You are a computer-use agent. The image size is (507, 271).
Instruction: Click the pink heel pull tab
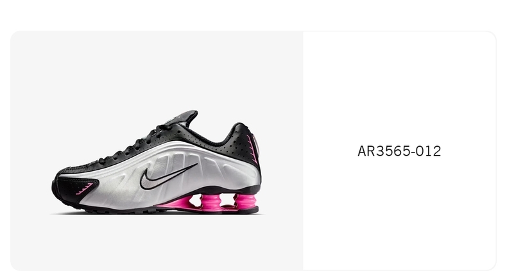click(x=256, y=145)
